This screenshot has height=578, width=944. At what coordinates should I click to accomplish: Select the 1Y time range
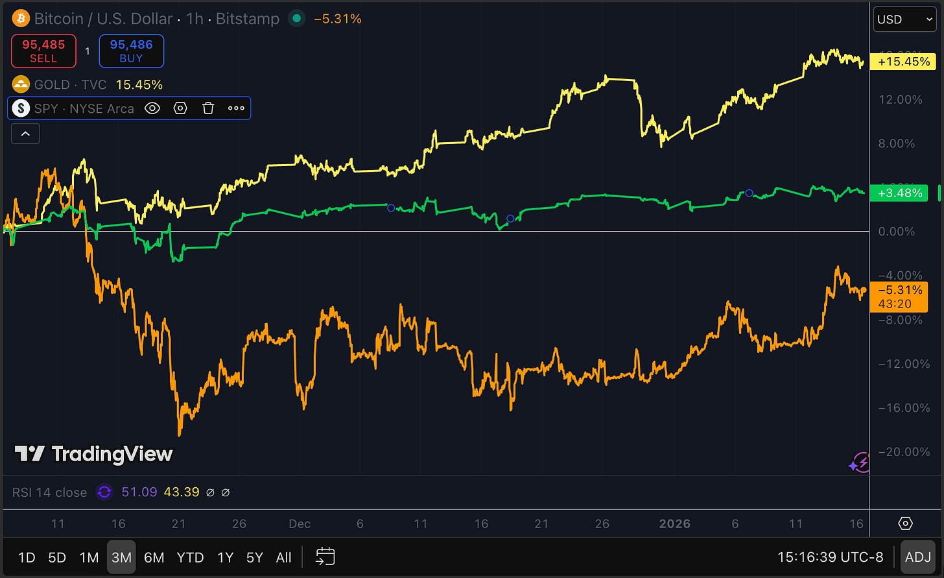(225, 558)
